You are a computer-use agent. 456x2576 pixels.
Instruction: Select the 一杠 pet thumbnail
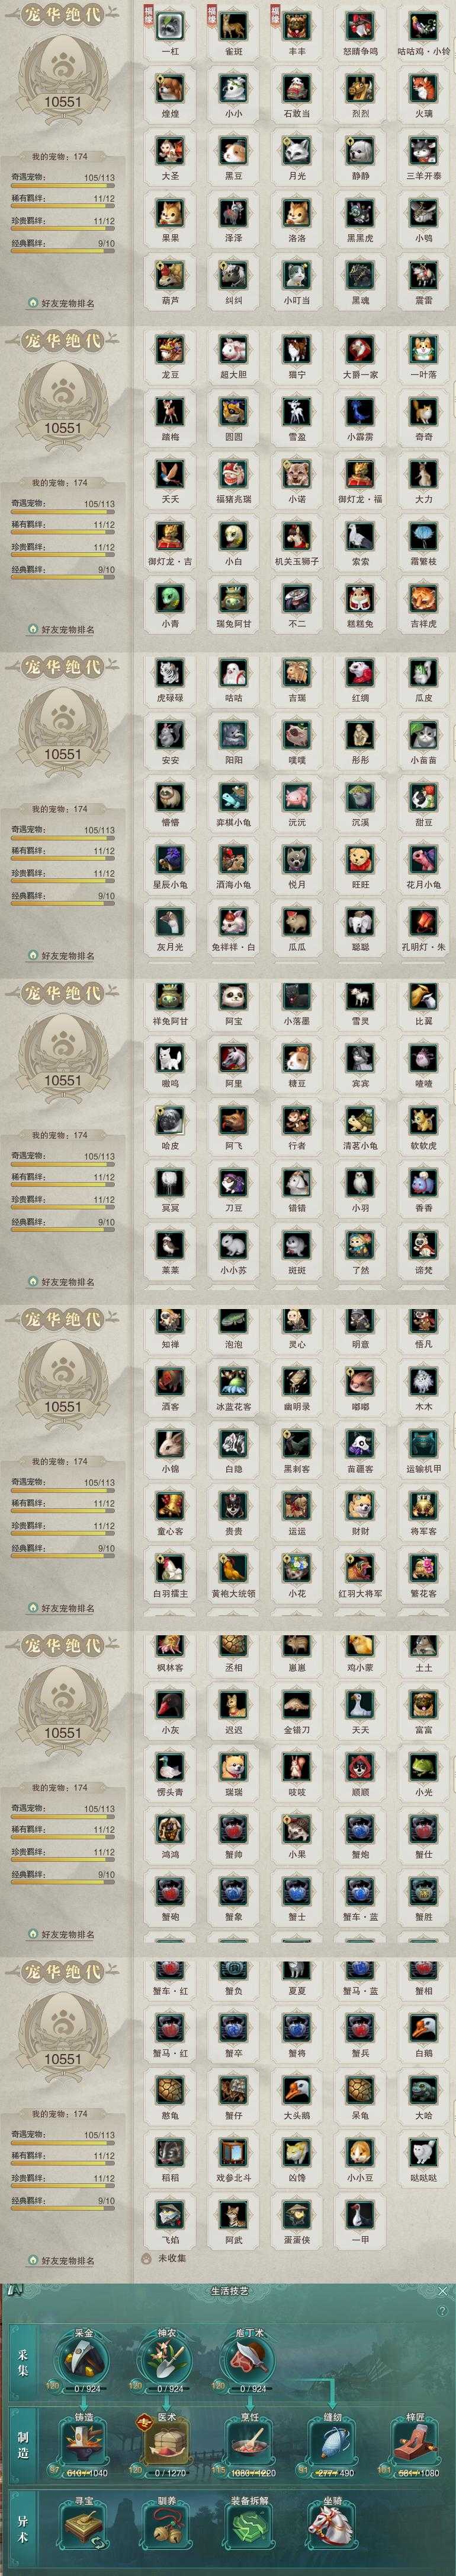tap(169, 25)
